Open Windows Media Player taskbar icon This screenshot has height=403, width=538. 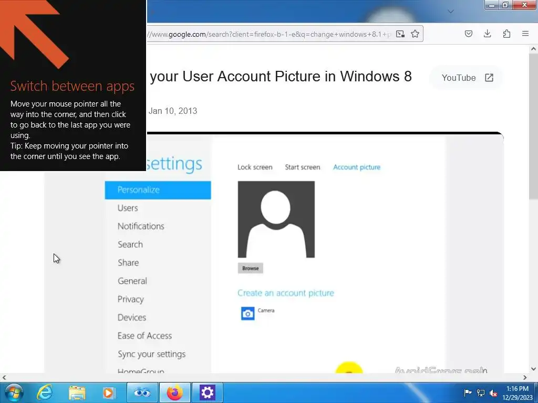click(109, 393)
